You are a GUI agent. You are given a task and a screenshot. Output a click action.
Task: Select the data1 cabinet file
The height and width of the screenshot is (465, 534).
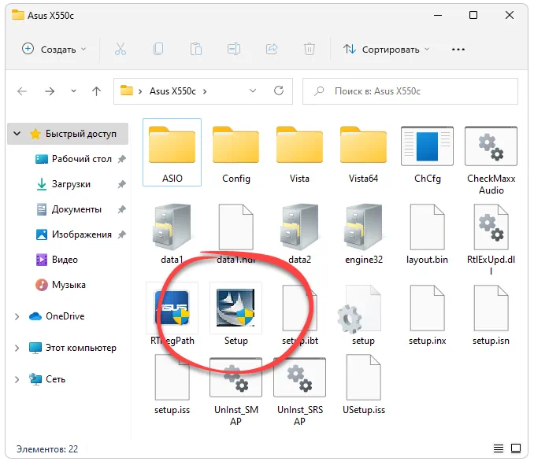(172, 234)
